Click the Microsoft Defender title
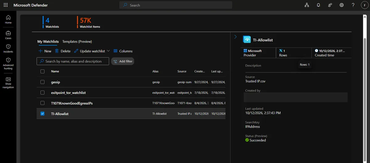The width and height of the screenshot is (370, 163). point(31,5)
